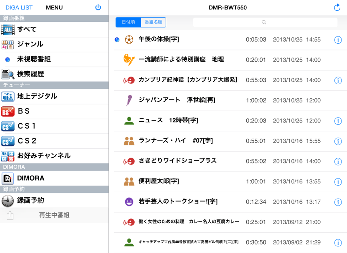347x253 pixels.
Task: Choose the お好みチャンネル menu entry
Action: point(54,156)
